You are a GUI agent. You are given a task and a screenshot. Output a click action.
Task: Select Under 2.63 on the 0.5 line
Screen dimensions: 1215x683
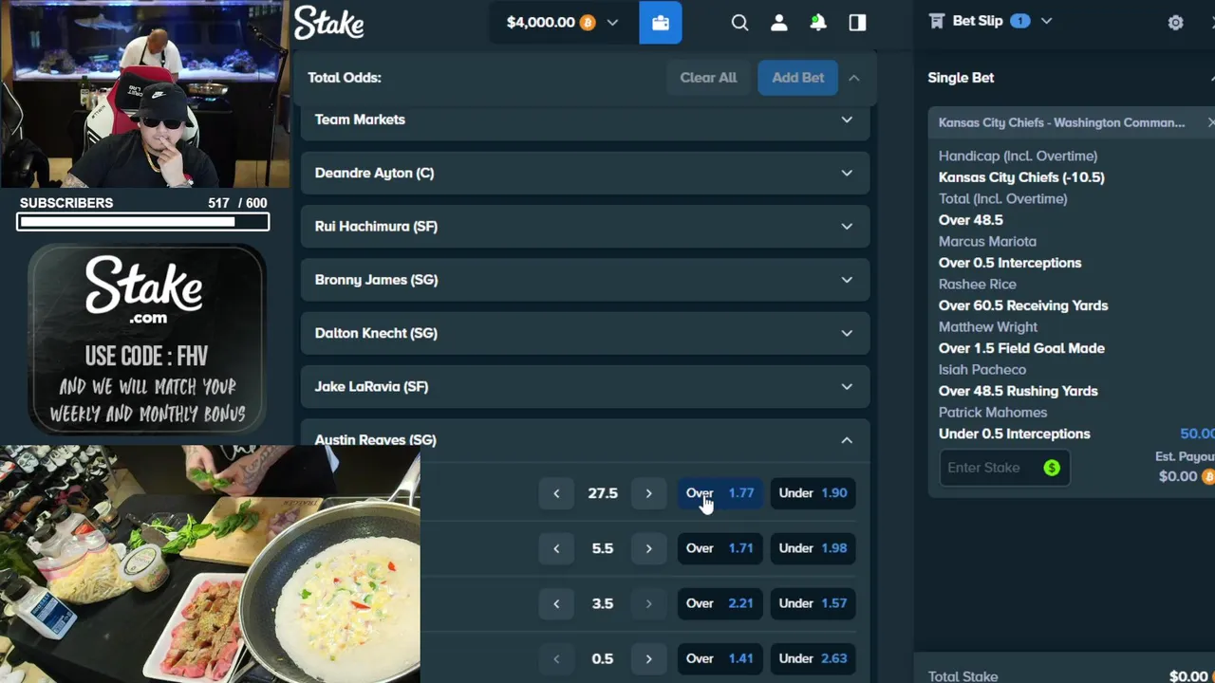click(x=813, y=658)
